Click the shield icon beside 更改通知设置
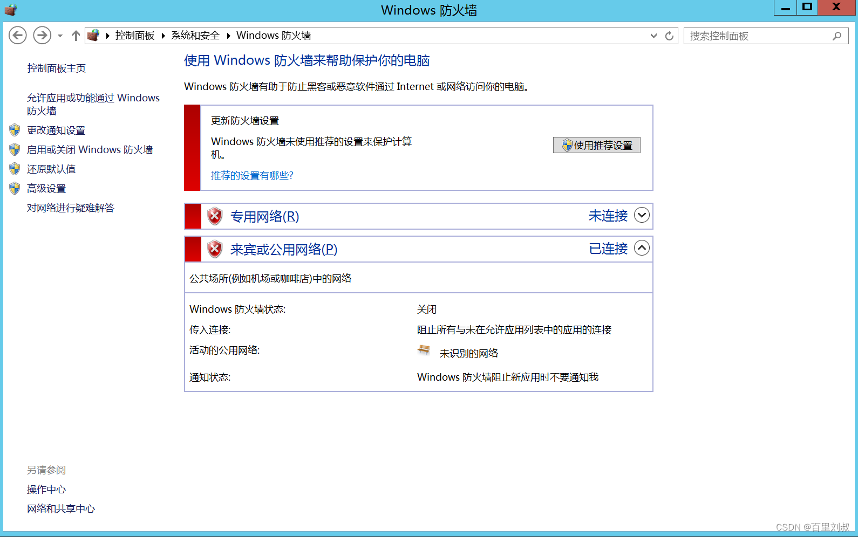The width and height of the screenshot is (858, 537). point(15,130)
